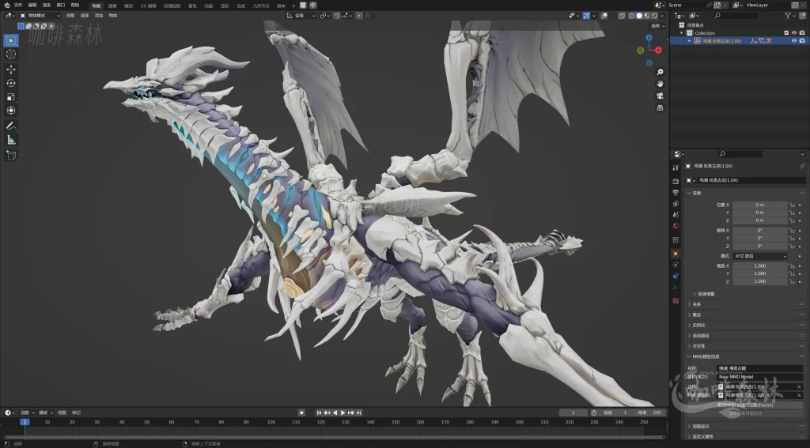The height and width of the screenshot is (448, 810).
Task: Switch to the UV 编辑 workspace tab
Action: point(149,5)
